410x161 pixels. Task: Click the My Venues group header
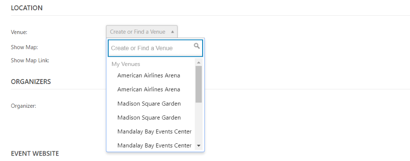coord(126,64)
